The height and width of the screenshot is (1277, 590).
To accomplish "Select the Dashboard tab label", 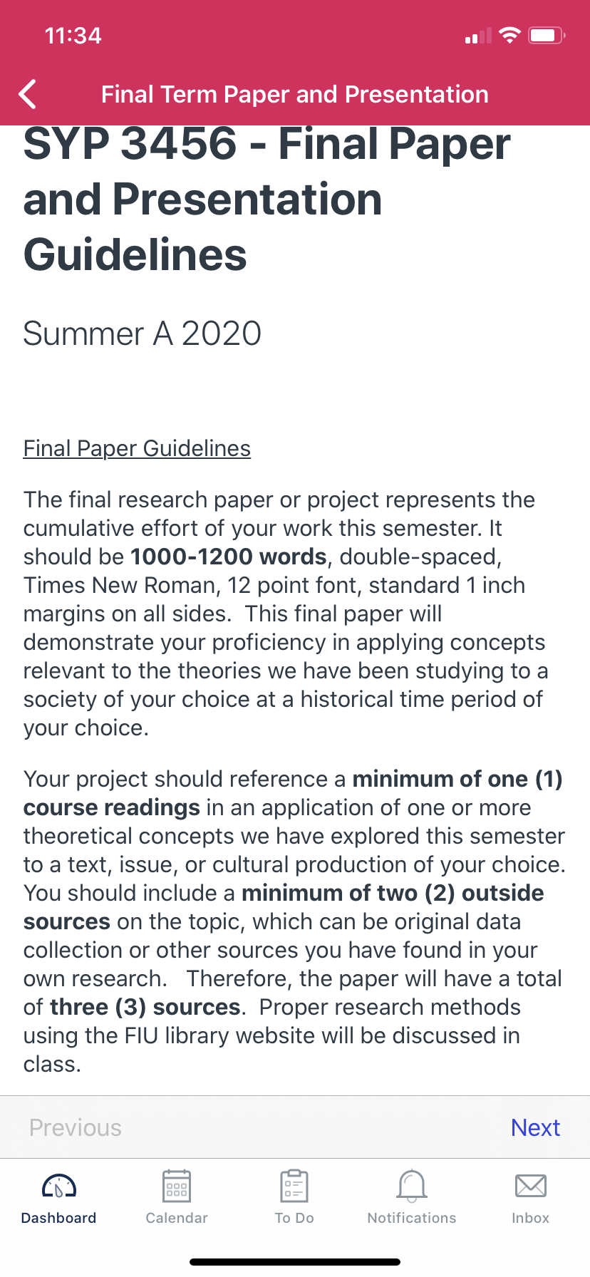I will (59, 1218).
